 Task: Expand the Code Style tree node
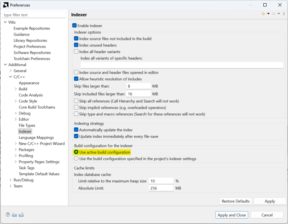(16, 101)
